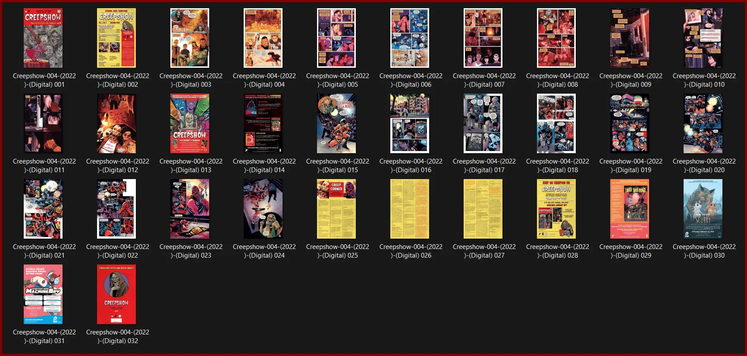Image resolution: width=747 pixels, height=356 pixels.
Task: Select the Scurry page 030 thumbnail
Action: pyautogui.click(x=703, y=209)
